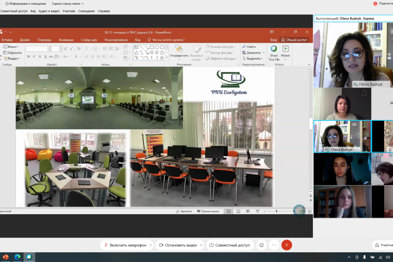
Task: Click the Share This File icon
Action: coord(274,49)
